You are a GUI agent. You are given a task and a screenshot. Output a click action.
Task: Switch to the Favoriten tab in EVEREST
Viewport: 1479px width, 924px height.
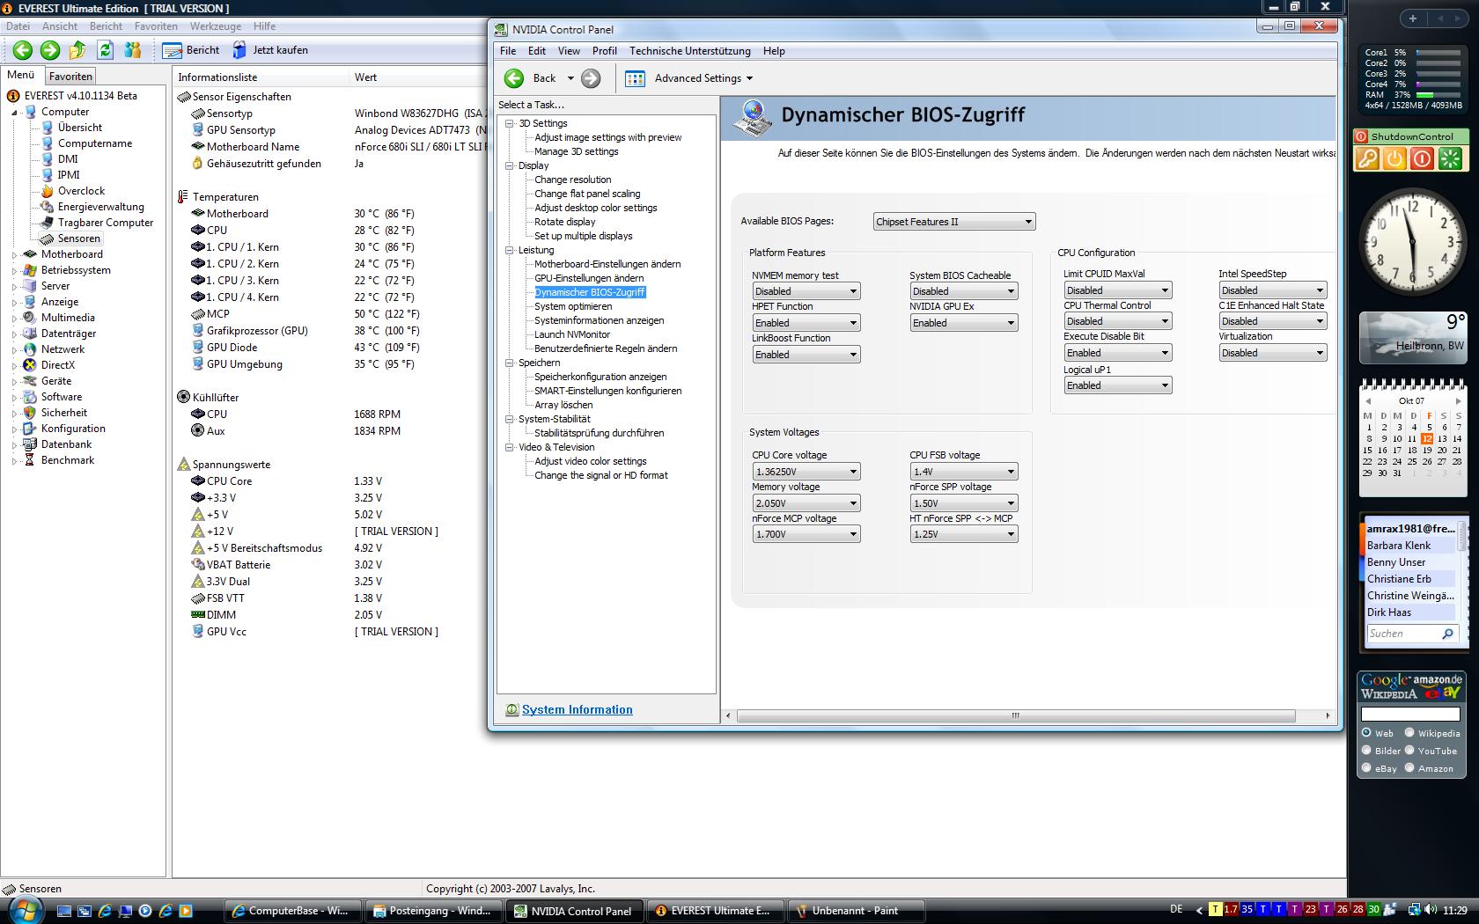click(70, 77)
